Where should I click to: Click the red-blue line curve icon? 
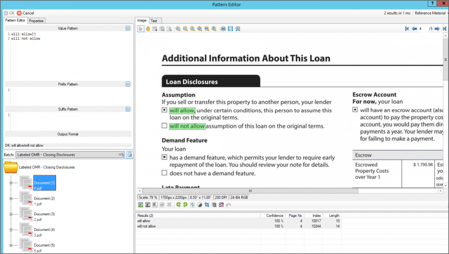[221, 205]
